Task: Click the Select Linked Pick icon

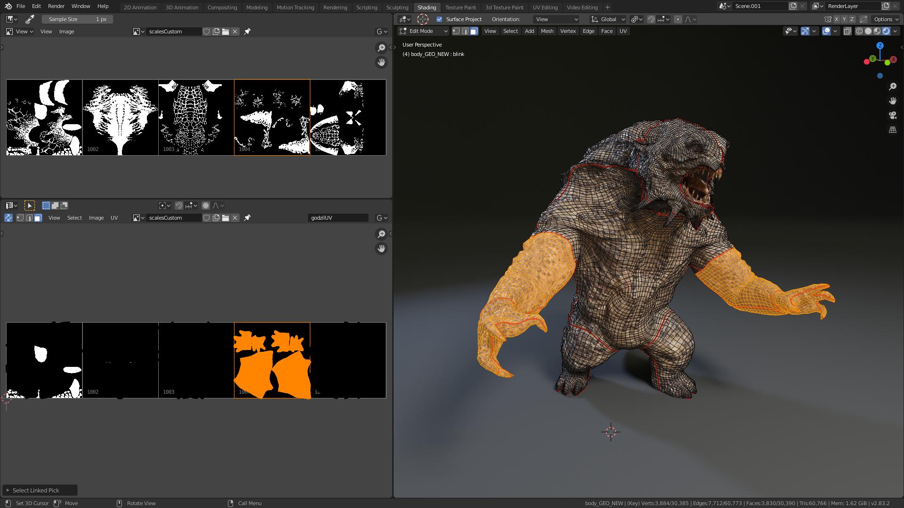Action: [8, 490]
